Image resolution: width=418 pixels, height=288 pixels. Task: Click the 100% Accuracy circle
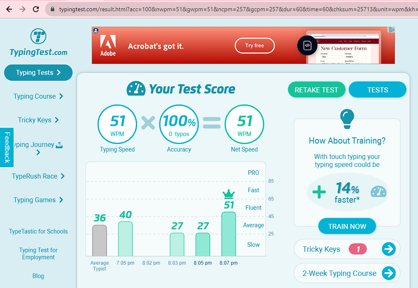[x=179, y=124]
